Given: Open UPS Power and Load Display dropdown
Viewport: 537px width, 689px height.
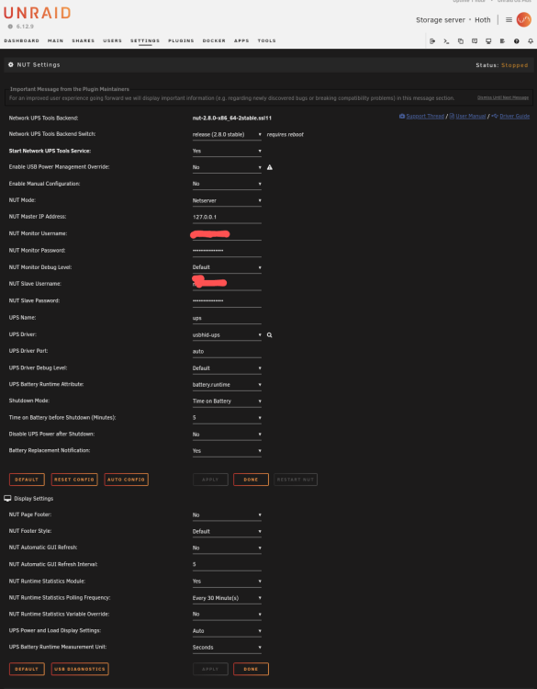Looking at the screenshot, I should point(227,630).
